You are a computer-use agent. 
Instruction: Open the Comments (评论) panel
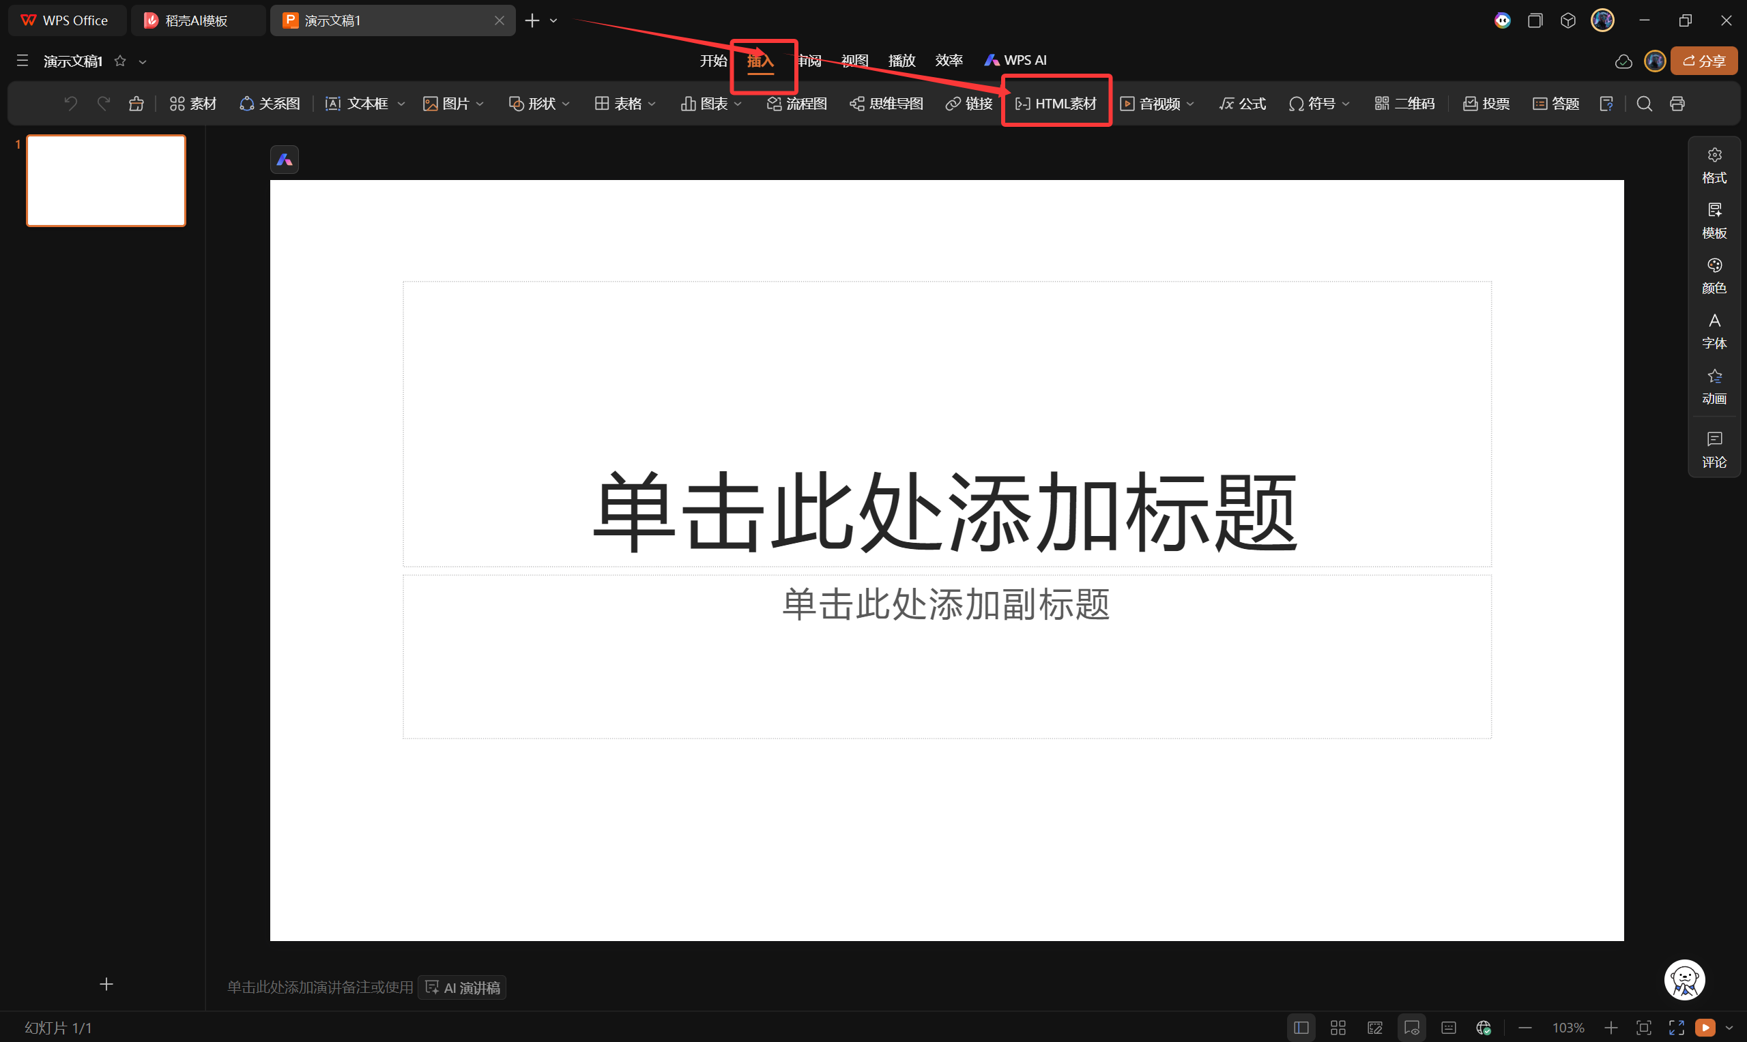coord(1714,449)
